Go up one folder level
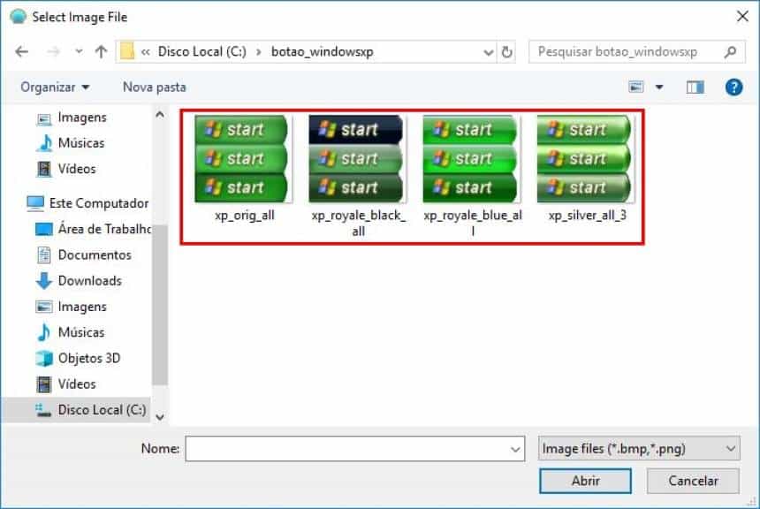This screenshot has width=760, height=509. 101,51
